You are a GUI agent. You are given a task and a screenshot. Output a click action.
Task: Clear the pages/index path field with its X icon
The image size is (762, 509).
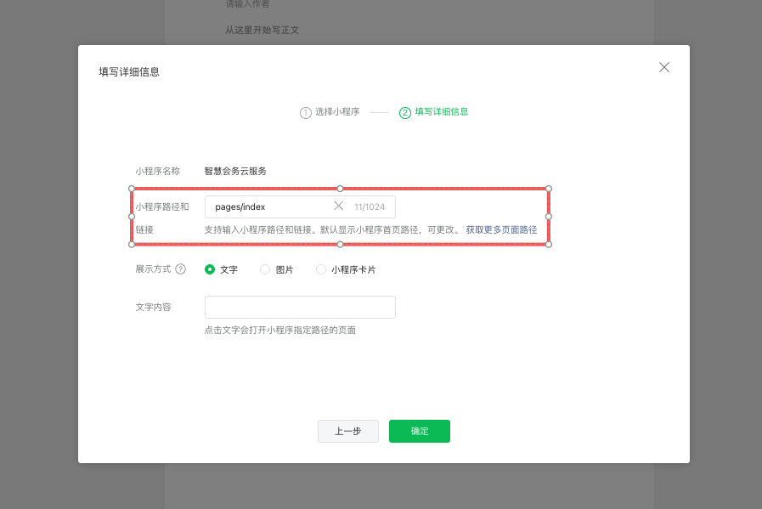[x=338, y=206]
